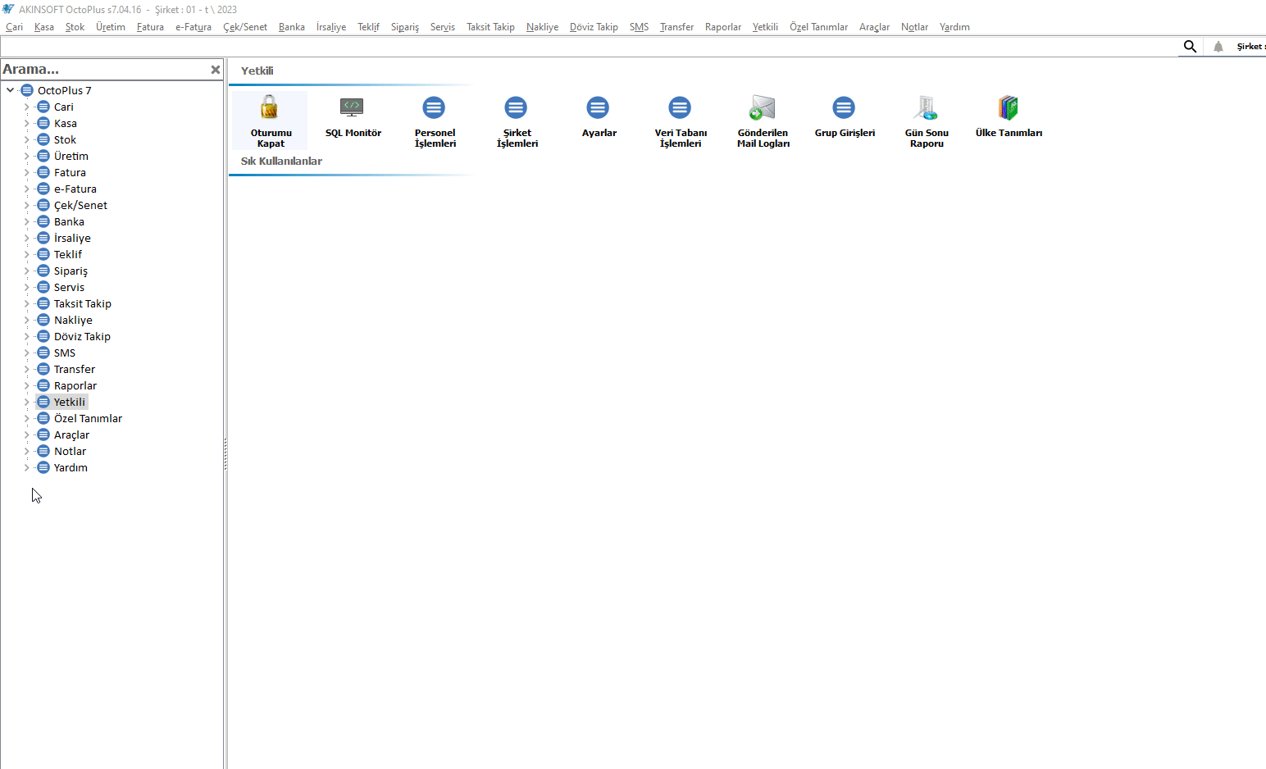The width and height of the screenshot is (1266, 769).
Task: Open Ayarlar settings icon
Action: pyautogui.click(x=598, y=107)
